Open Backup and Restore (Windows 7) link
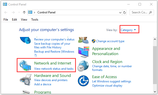This screenshot has width=158, height=95. 54,53
